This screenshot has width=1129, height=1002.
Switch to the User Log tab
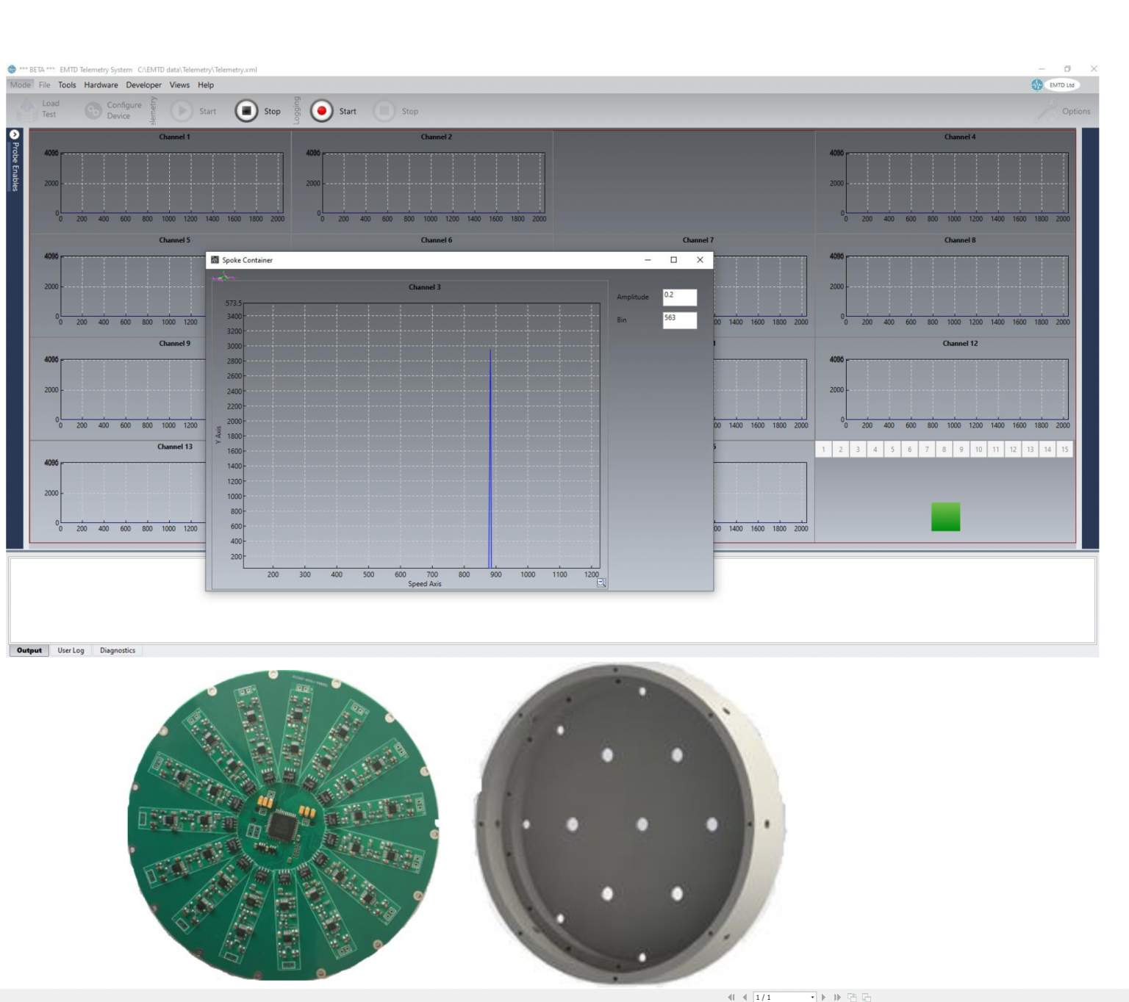pyautogui.click(x=71, y=650)
